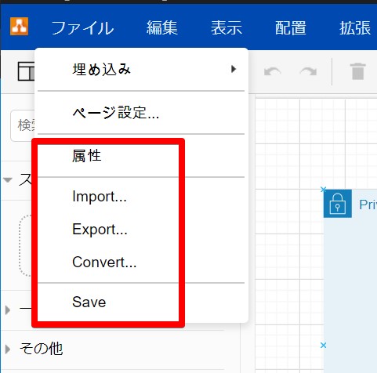Click Save in the file menu
The width and height of the screenshot is (377, 373).
[x=141, y=302]
